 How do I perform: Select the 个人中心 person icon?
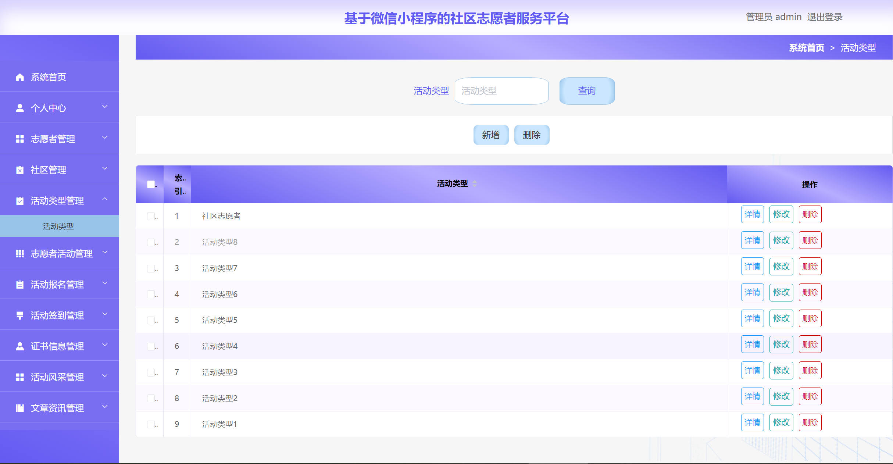(19, 108)
